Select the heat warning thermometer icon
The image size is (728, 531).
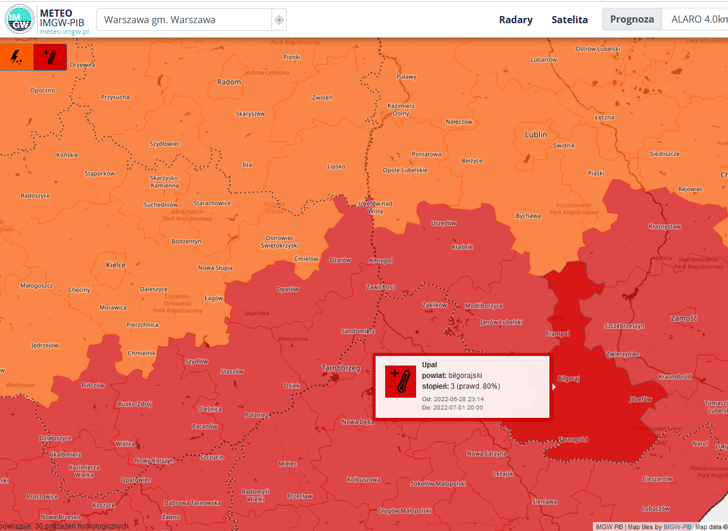50,57
